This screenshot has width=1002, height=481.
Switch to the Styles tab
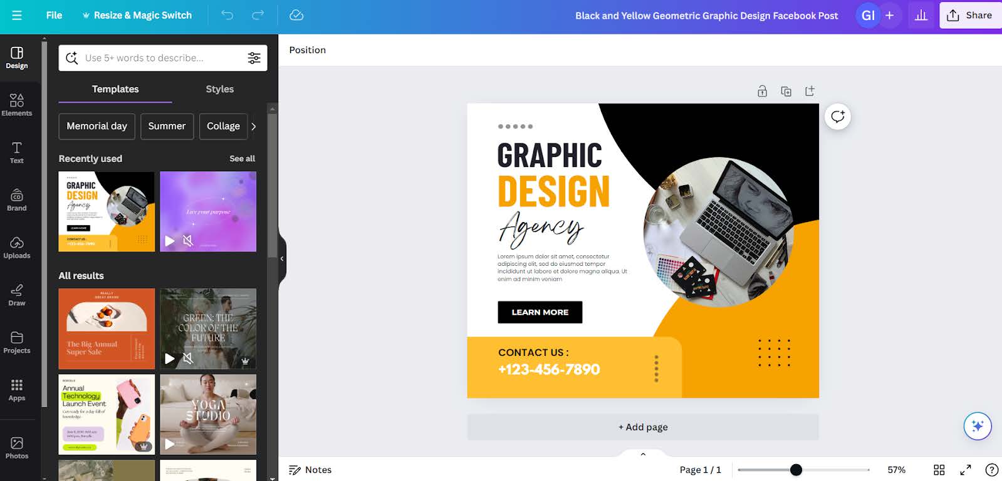click(x=220, y=89)
